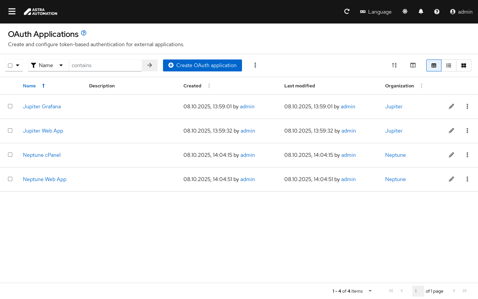Open the hamburger navigation menu
This screenshot has width=478, height=299.
point(12,12)
